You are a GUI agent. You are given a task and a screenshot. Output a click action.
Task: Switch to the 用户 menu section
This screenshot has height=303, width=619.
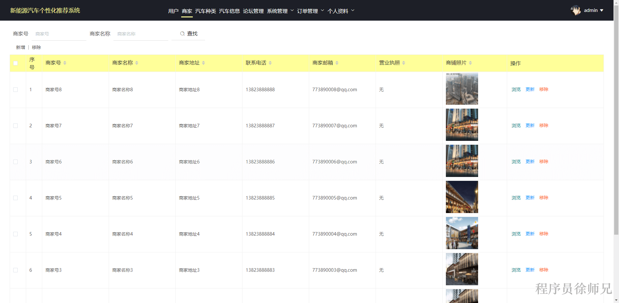[x=173, y=11]
